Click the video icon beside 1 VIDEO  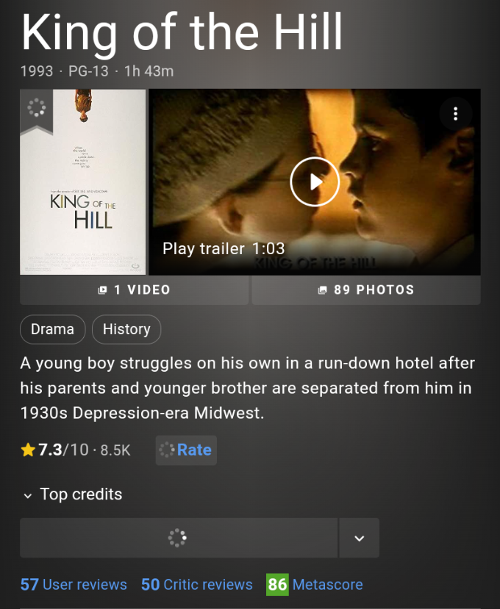click(102, 289)
